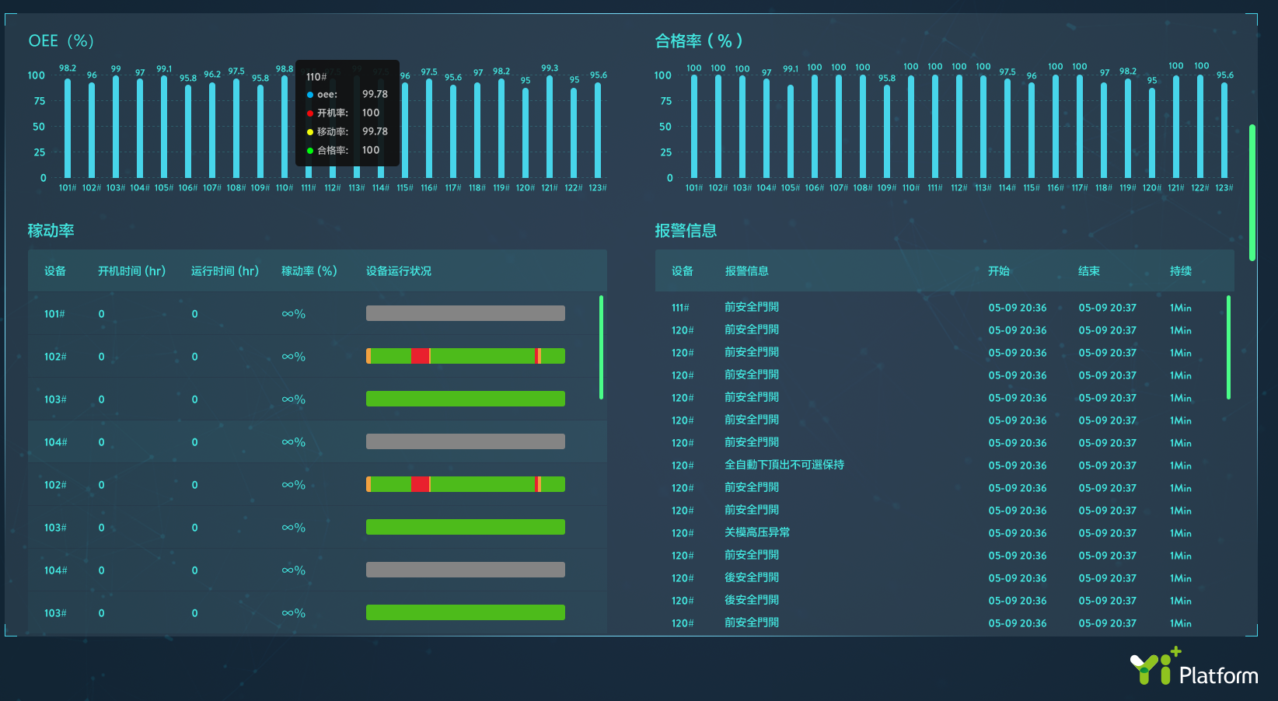The height and width of the screenshot is (701, 1278).
Task: Click the 120# bar in the 合格率 chart
Action: pos(1152,132)
